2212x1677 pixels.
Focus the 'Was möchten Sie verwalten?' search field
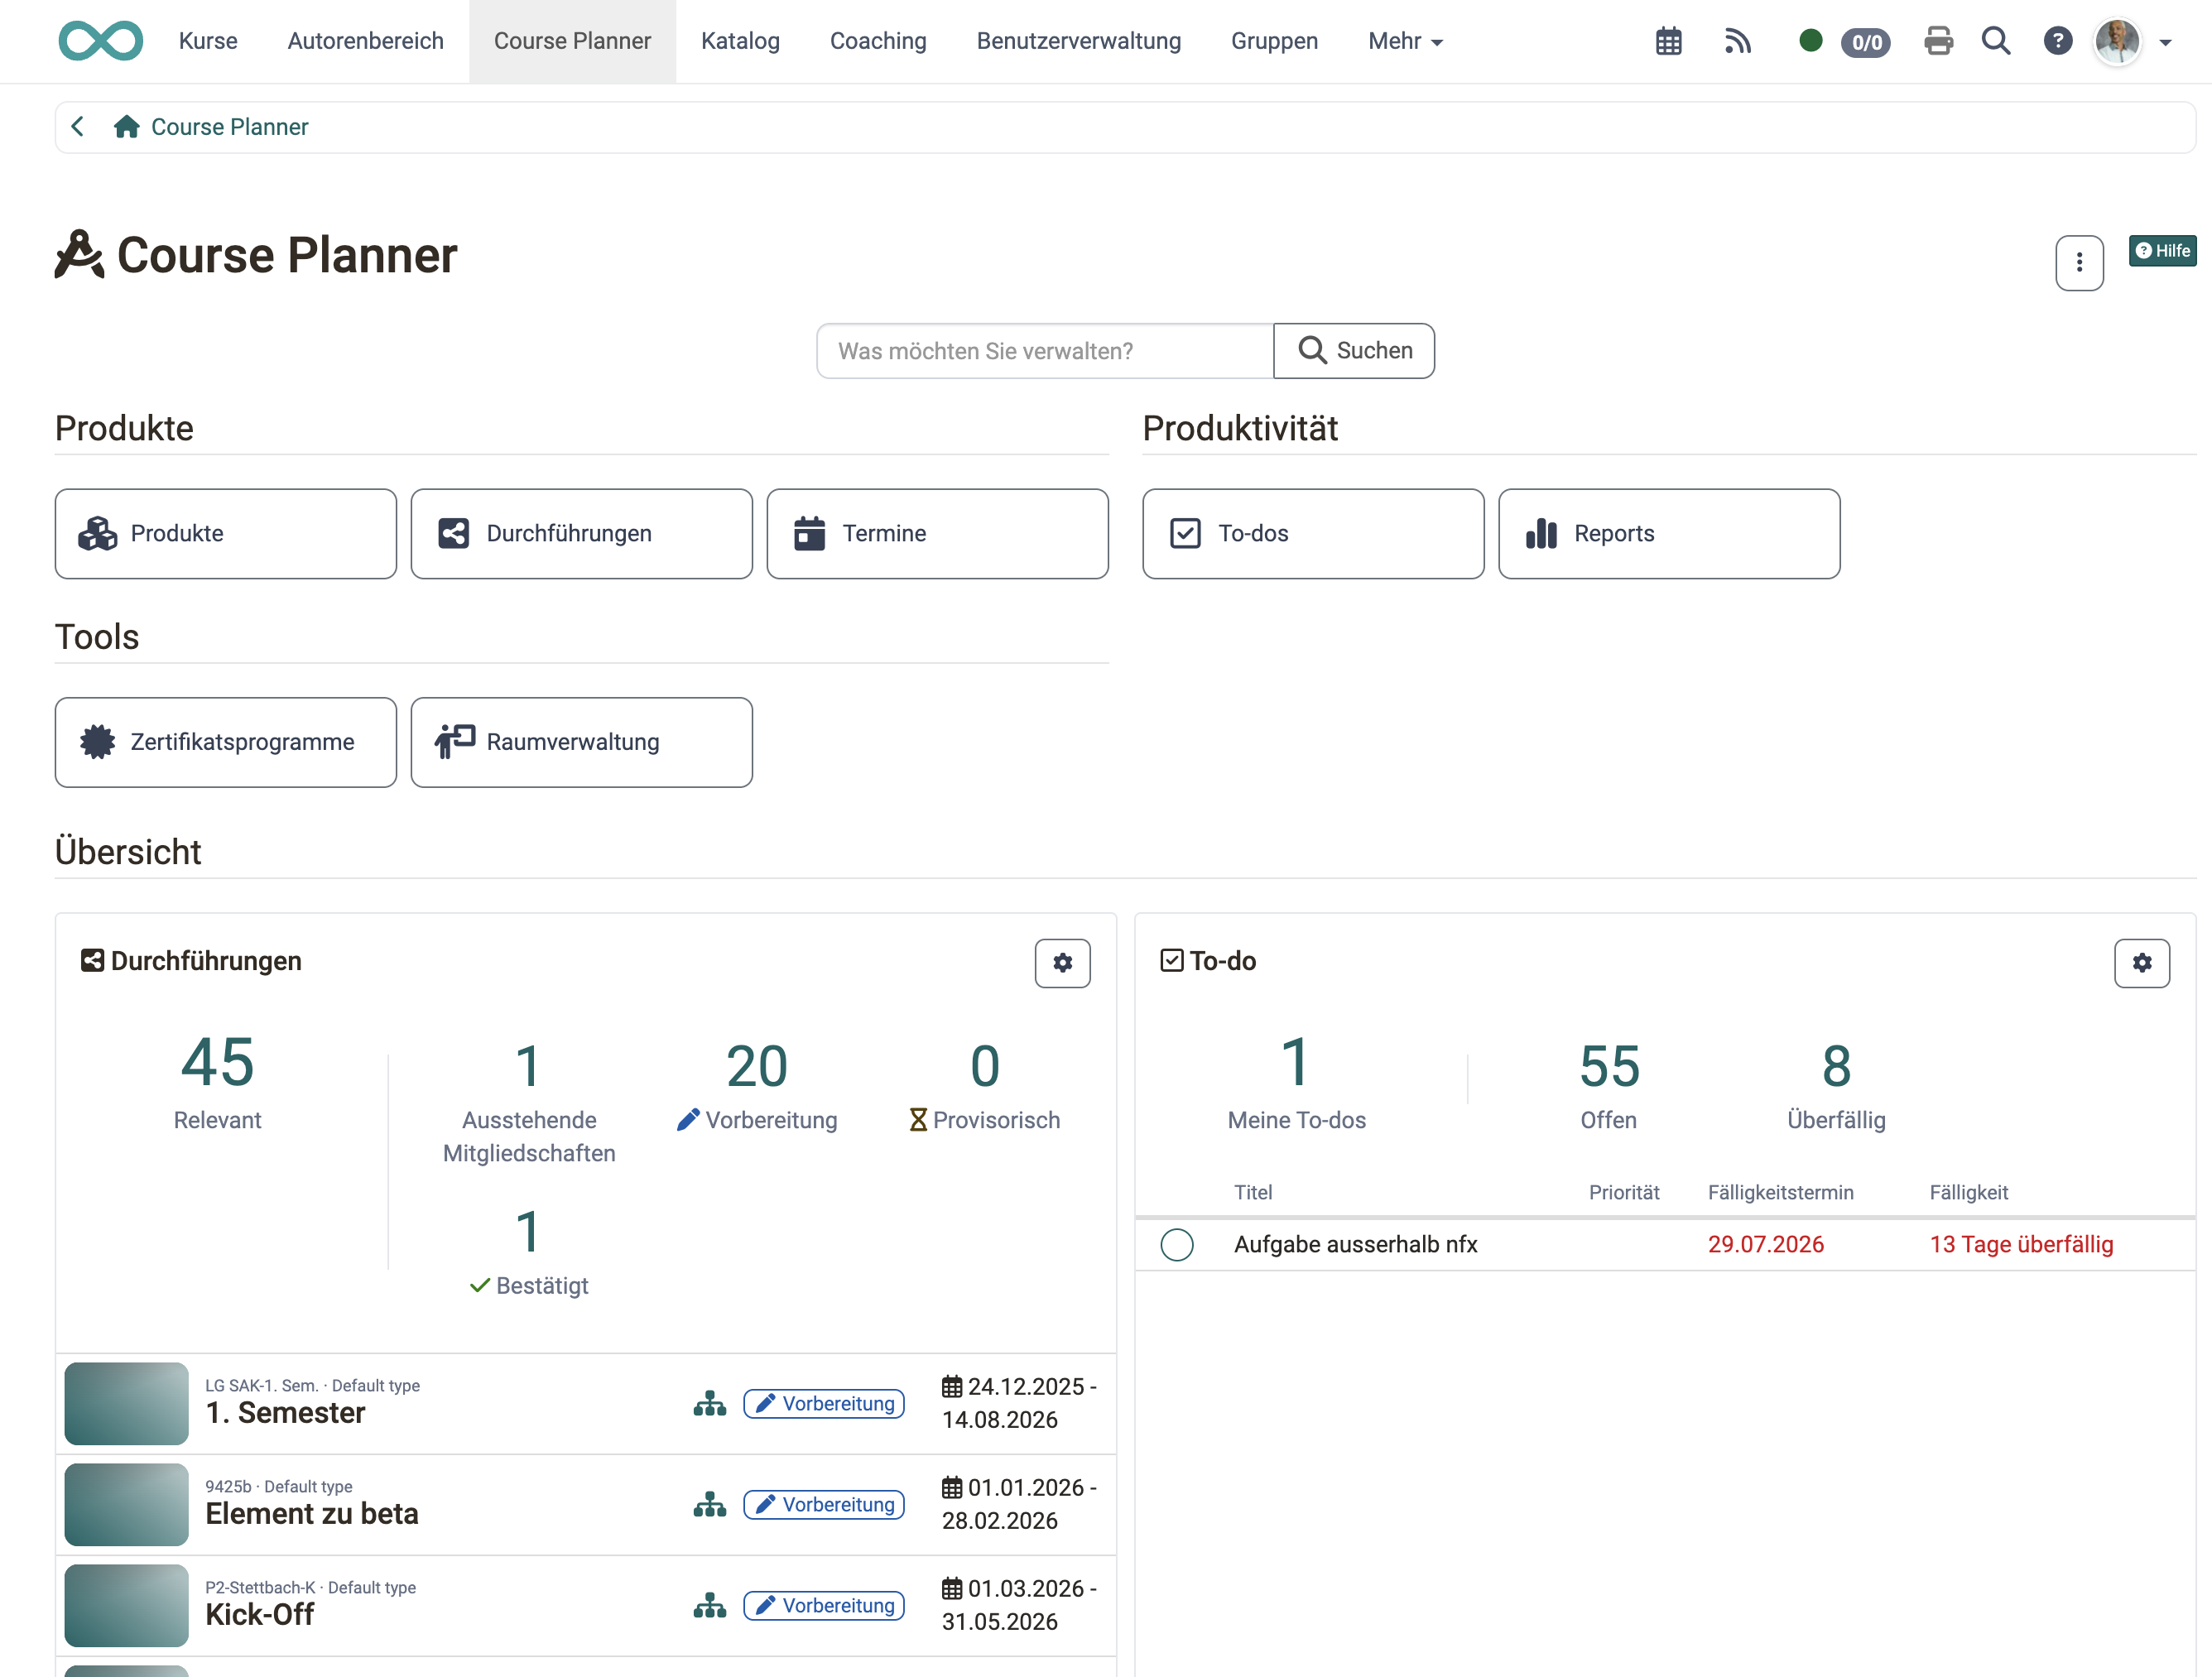coord(1044,351)
